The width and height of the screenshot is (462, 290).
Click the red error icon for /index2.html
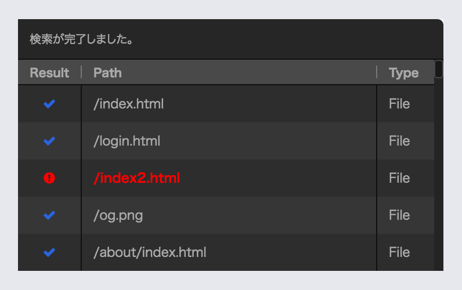(49, 178)
